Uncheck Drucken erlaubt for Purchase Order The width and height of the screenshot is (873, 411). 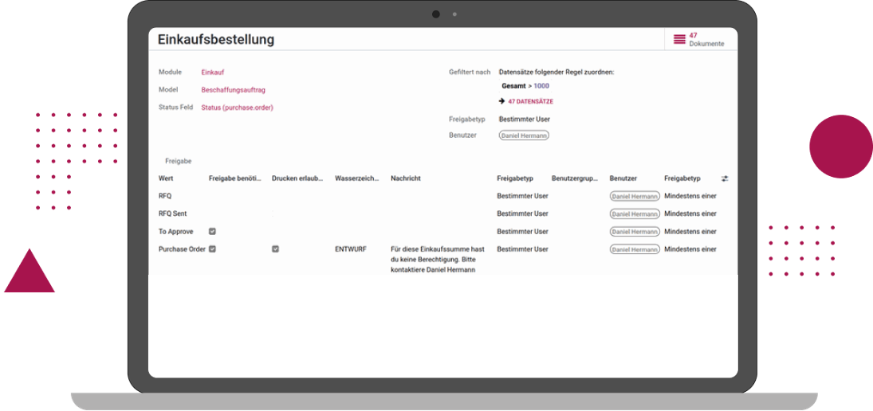275,249
